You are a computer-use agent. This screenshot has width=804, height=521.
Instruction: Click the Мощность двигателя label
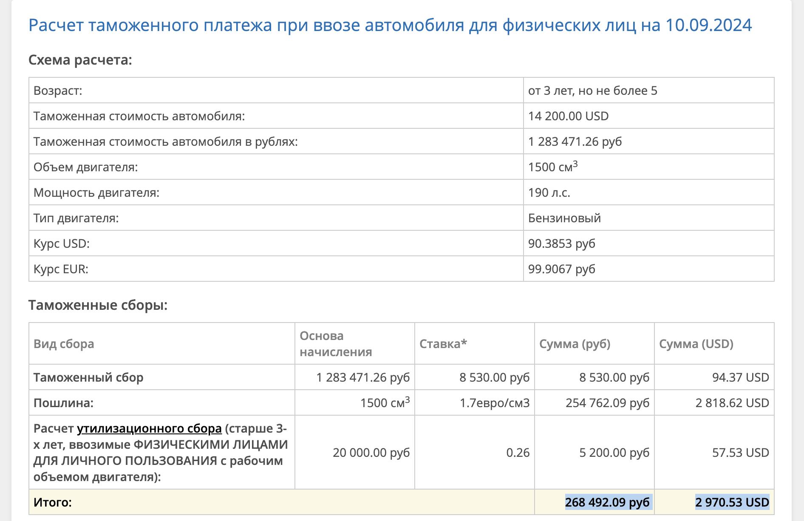[x=96, y=193]
